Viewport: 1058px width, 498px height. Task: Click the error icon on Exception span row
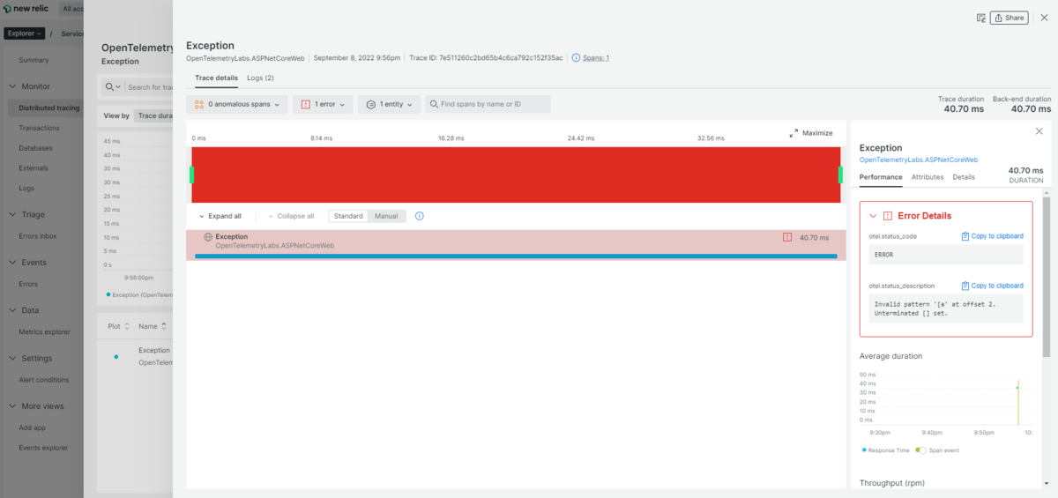(786, 237)
